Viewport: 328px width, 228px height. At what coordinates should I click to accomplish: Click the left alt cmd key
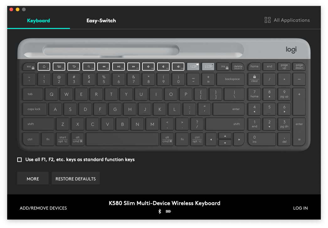point(77,139)
